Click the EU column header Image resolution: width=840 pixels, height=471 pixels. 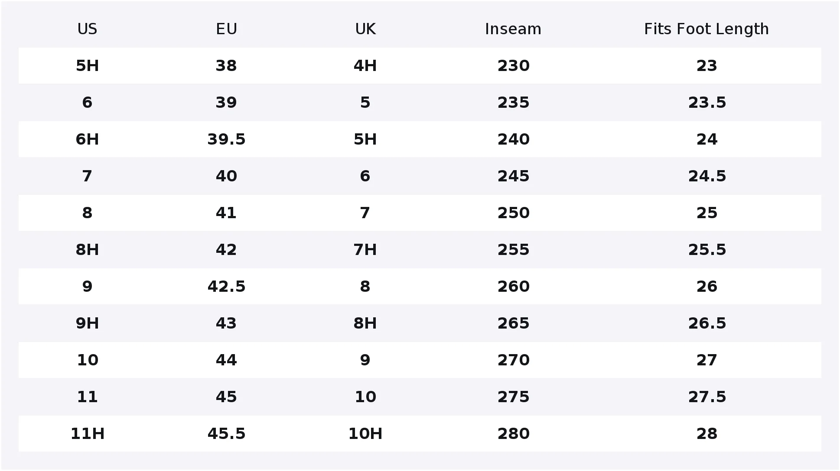pos(226,29)
